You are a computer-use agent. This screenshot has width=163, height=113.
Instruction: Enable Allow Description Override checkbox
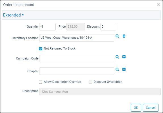(41, 82)
